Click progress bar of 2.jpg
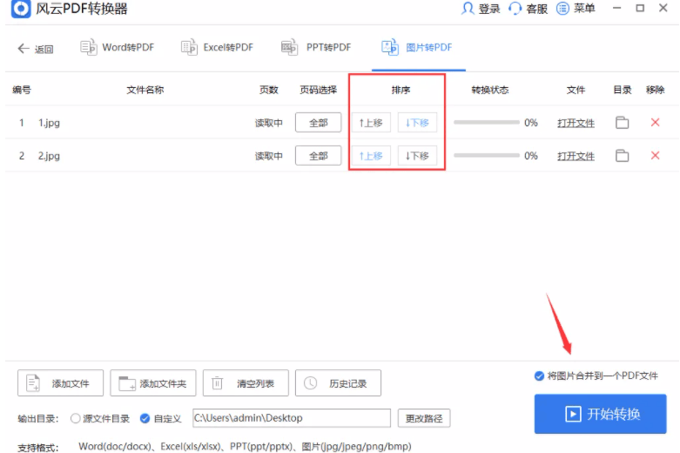Screen dimensions: 680x453 coord(487,155)
